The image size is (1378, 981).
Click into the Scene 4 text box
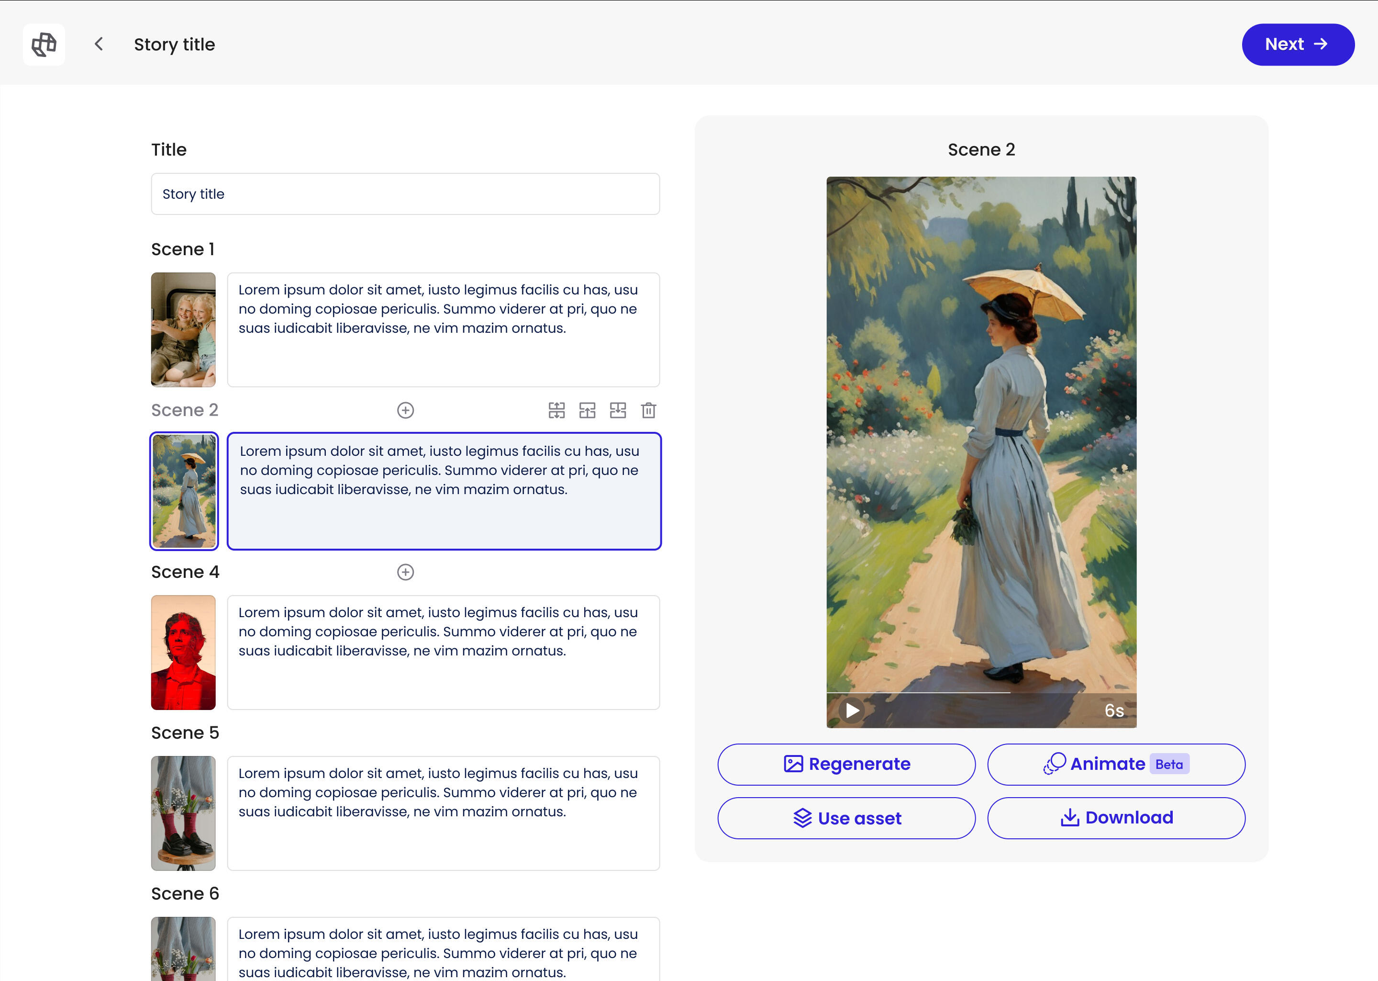pyautogui.click(x=443, y=653)
